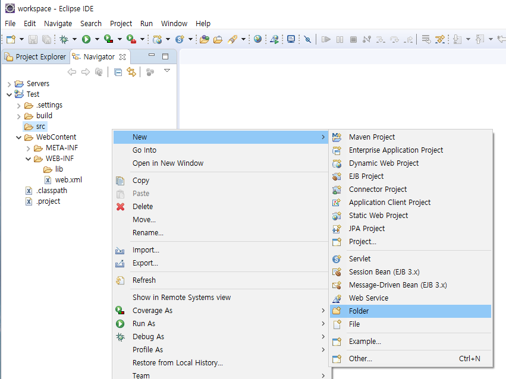506x379 pixels.
Task: Click the Save All toolbar icon
Action: pyautogui.click(x=47, y=39)
